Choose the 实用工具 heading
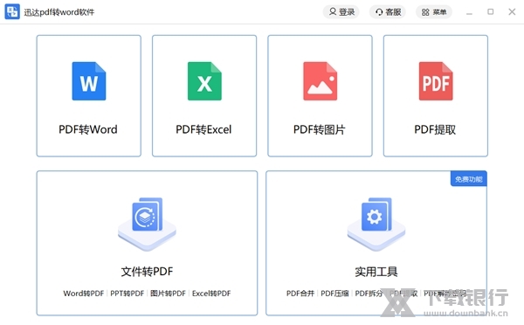524x325 pixels. coord(376,272)
